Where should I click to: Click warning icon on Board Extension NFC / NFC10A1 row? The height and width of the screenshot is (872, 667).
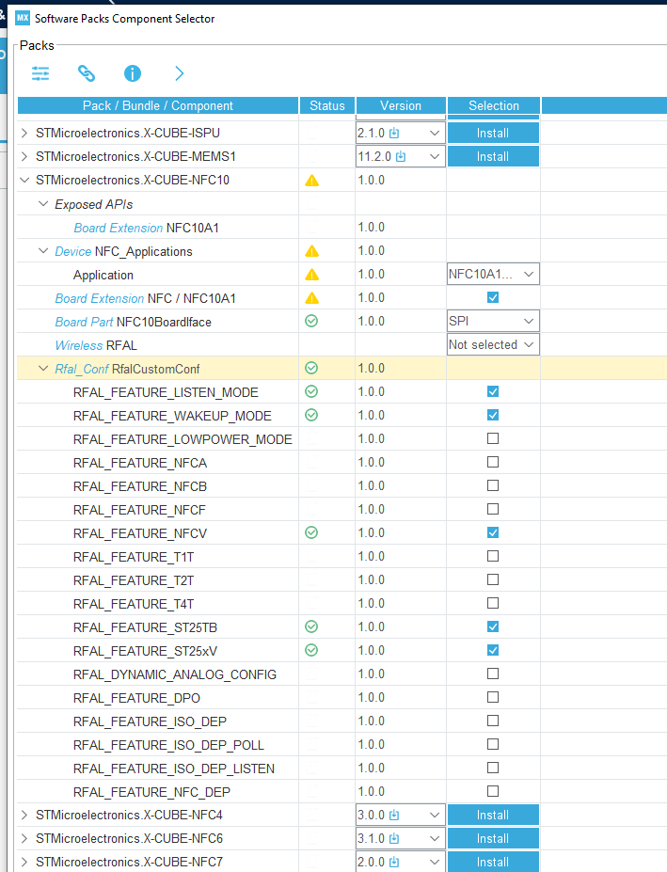click(x=312, y=298)
